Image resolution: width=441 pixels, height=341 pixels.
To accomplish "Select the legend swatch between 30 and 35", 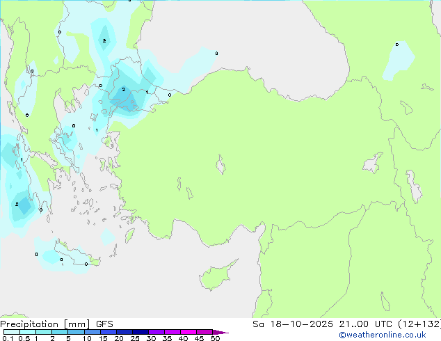I will (x=156, y=332).
